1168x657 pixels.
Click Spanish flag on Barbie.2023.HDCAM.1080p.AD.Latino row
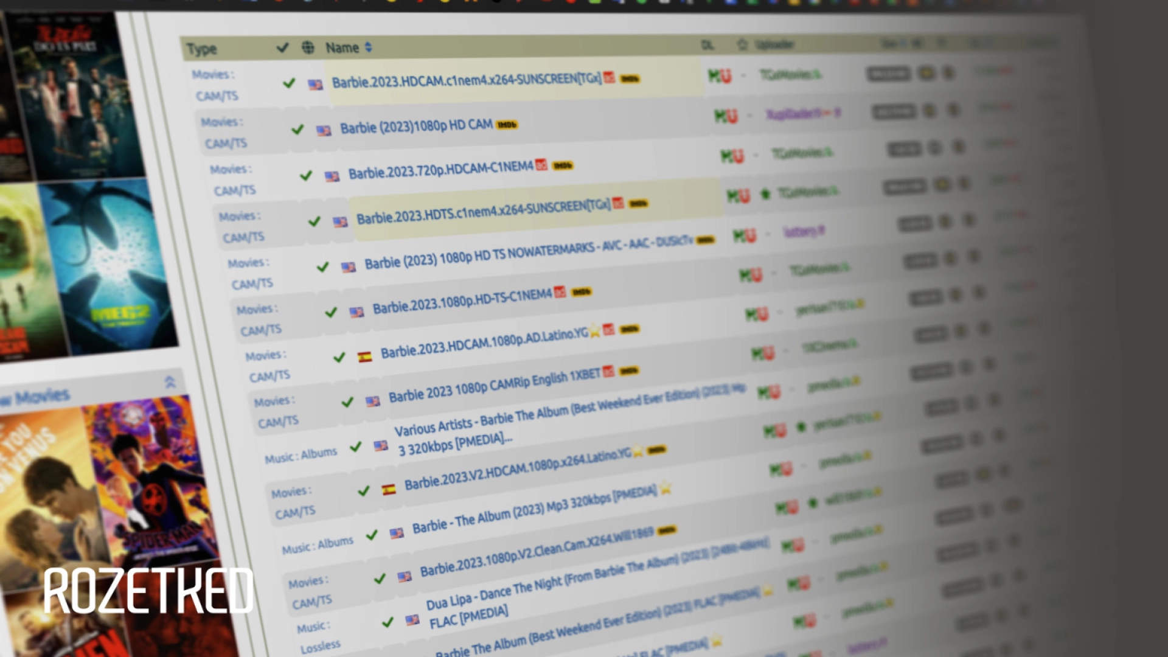coord(364,357)
